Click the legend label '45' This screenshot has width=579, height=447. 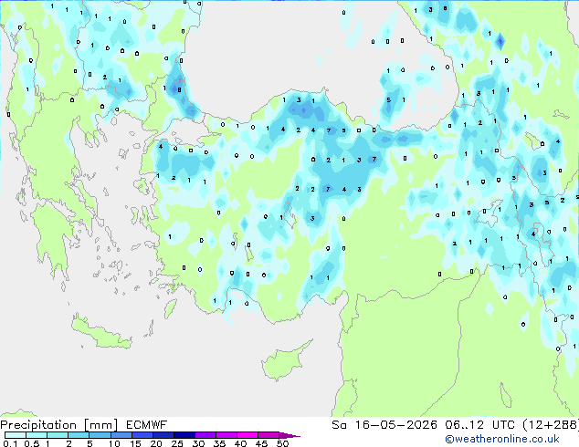[x=261, y=443]
